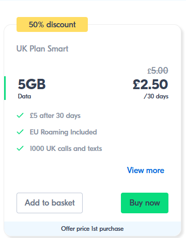Click the Data label under 5GB
The height and width of the screenshot is (238, 186).
coord(24,96)
